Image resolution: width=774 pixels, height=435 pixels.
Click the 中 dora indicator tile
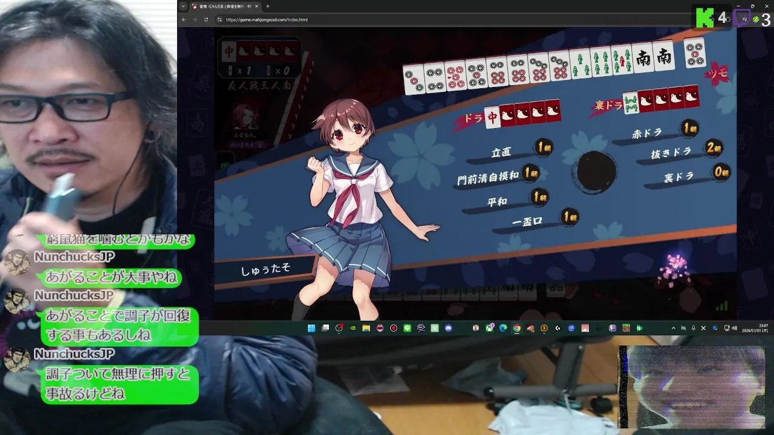(x=492, y=118)
